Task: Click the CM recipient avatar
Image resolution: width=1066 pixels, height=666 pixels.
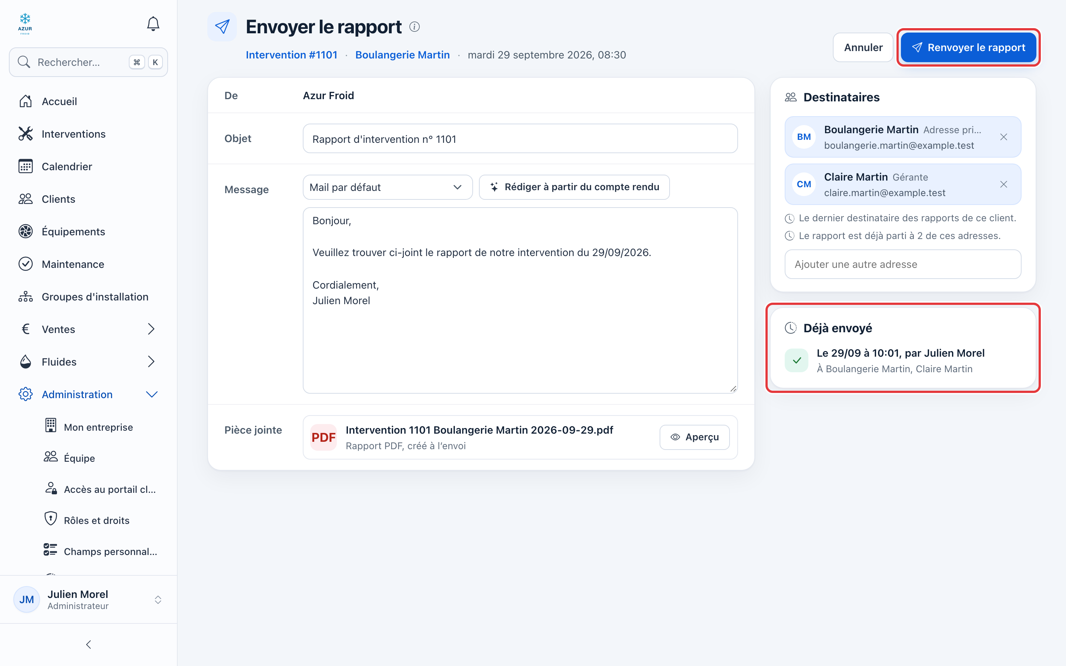Action: click(x=804, y=184)
